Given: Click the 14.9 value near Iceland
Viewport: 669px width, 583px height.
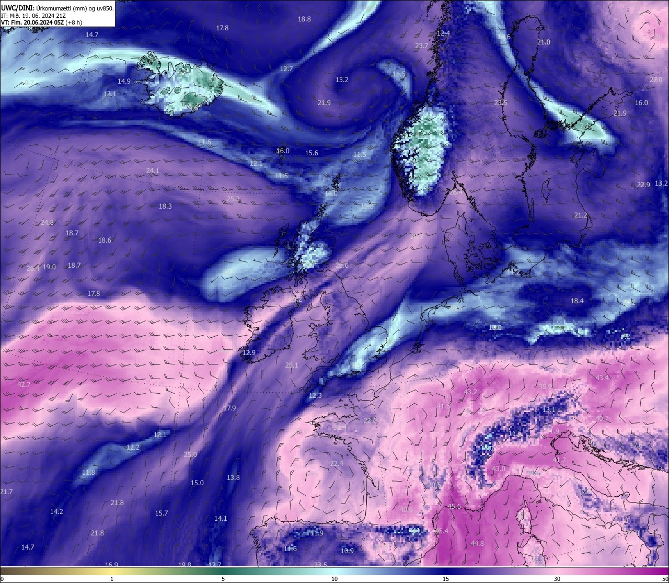Looking at the screenshot, I should coord(124,81).
